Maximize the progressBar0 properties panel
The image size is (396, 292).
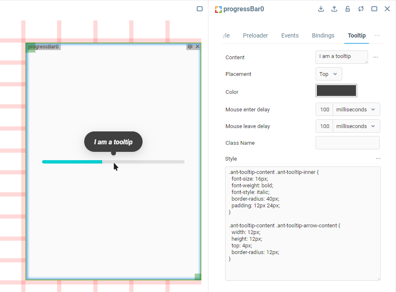tap(374, 9)
